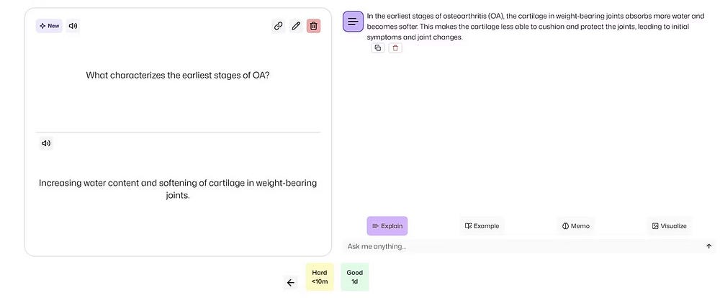
Task: Click the answer text about cartilage softening
Action: point(178,189)
